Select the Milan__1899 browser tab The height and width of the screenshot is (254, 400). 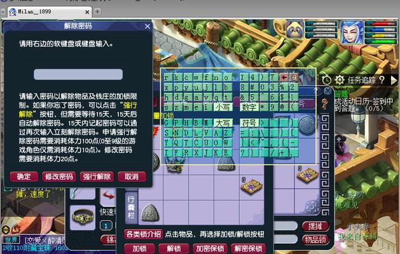pos(50,11)
